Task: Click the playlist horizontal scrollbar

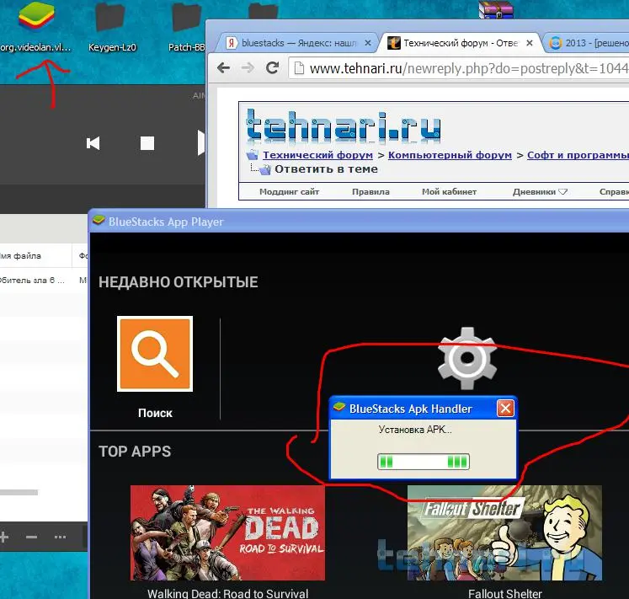Action: coord(19,492)
